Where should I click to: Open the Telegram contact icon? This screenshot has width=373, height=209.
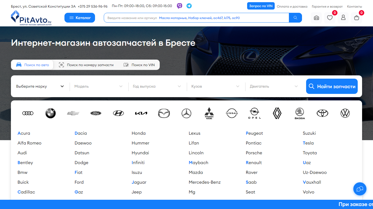click(189, 6)
